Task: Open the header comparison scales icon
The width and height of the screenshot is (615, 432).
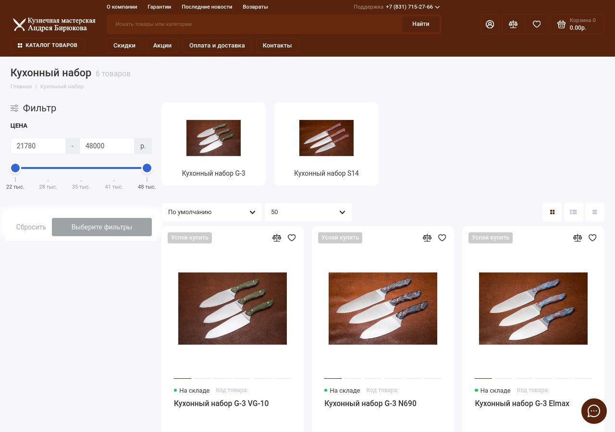Action: [x=513, y=24]
